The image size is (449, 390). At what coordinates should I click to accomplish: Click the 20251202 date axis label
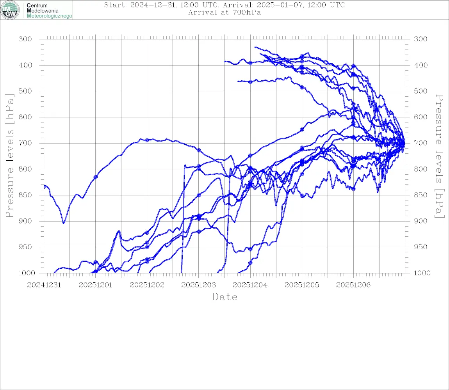click(x=147, y=285)
